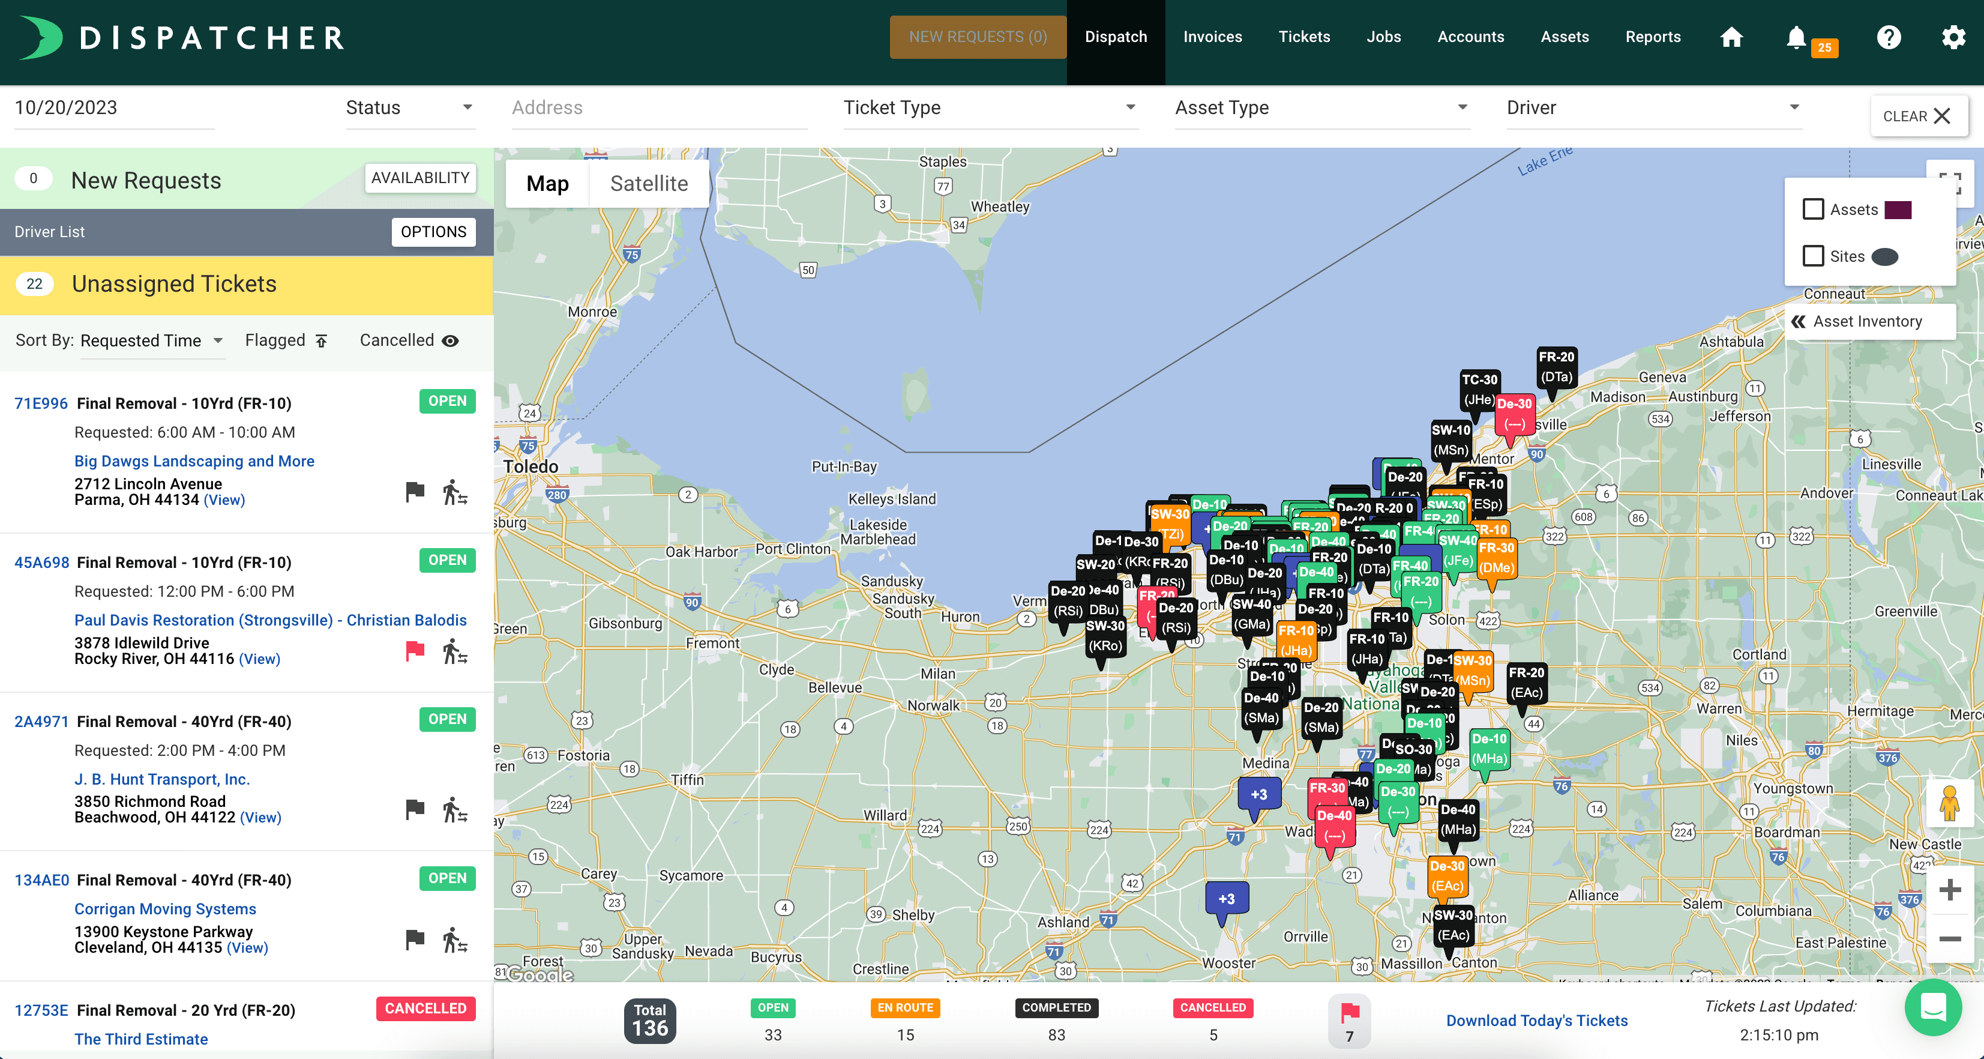Click assign driver icon for ticket 2A4971
This screenshot has height=1059, width=1984.
coord(454,810)
